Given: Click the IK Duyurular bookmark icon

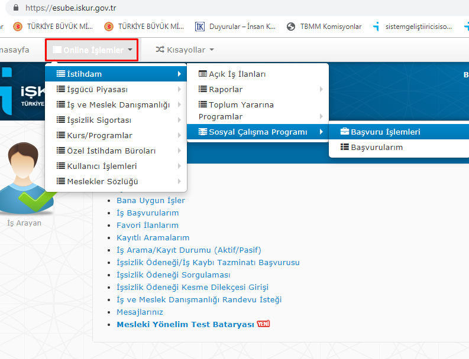Looking at the screenshot, I should tap(200, 27).
